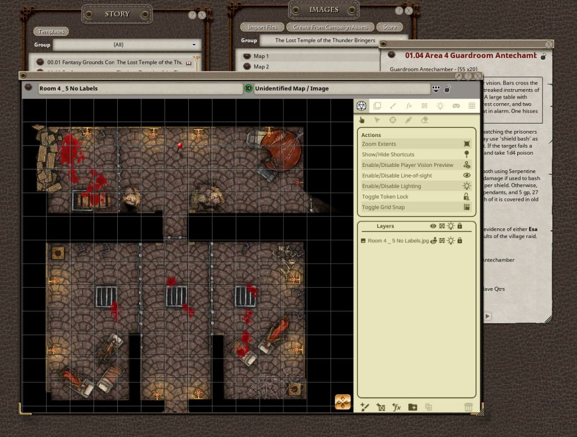Click the add FX layer icon

click(x=397, y=407)
